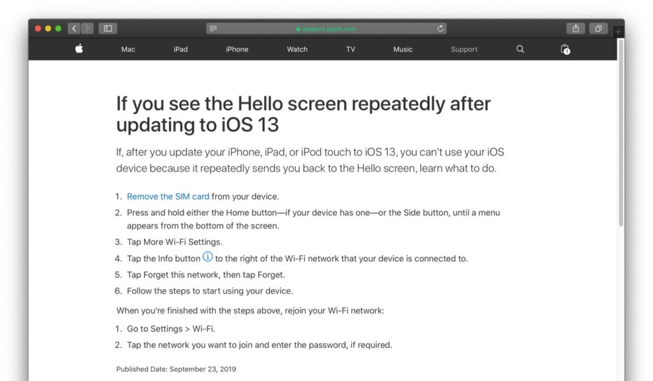Click the intro paragraph starting 'If, after you update'
Viewport: 653px width, 381px height.
point(310,160)
